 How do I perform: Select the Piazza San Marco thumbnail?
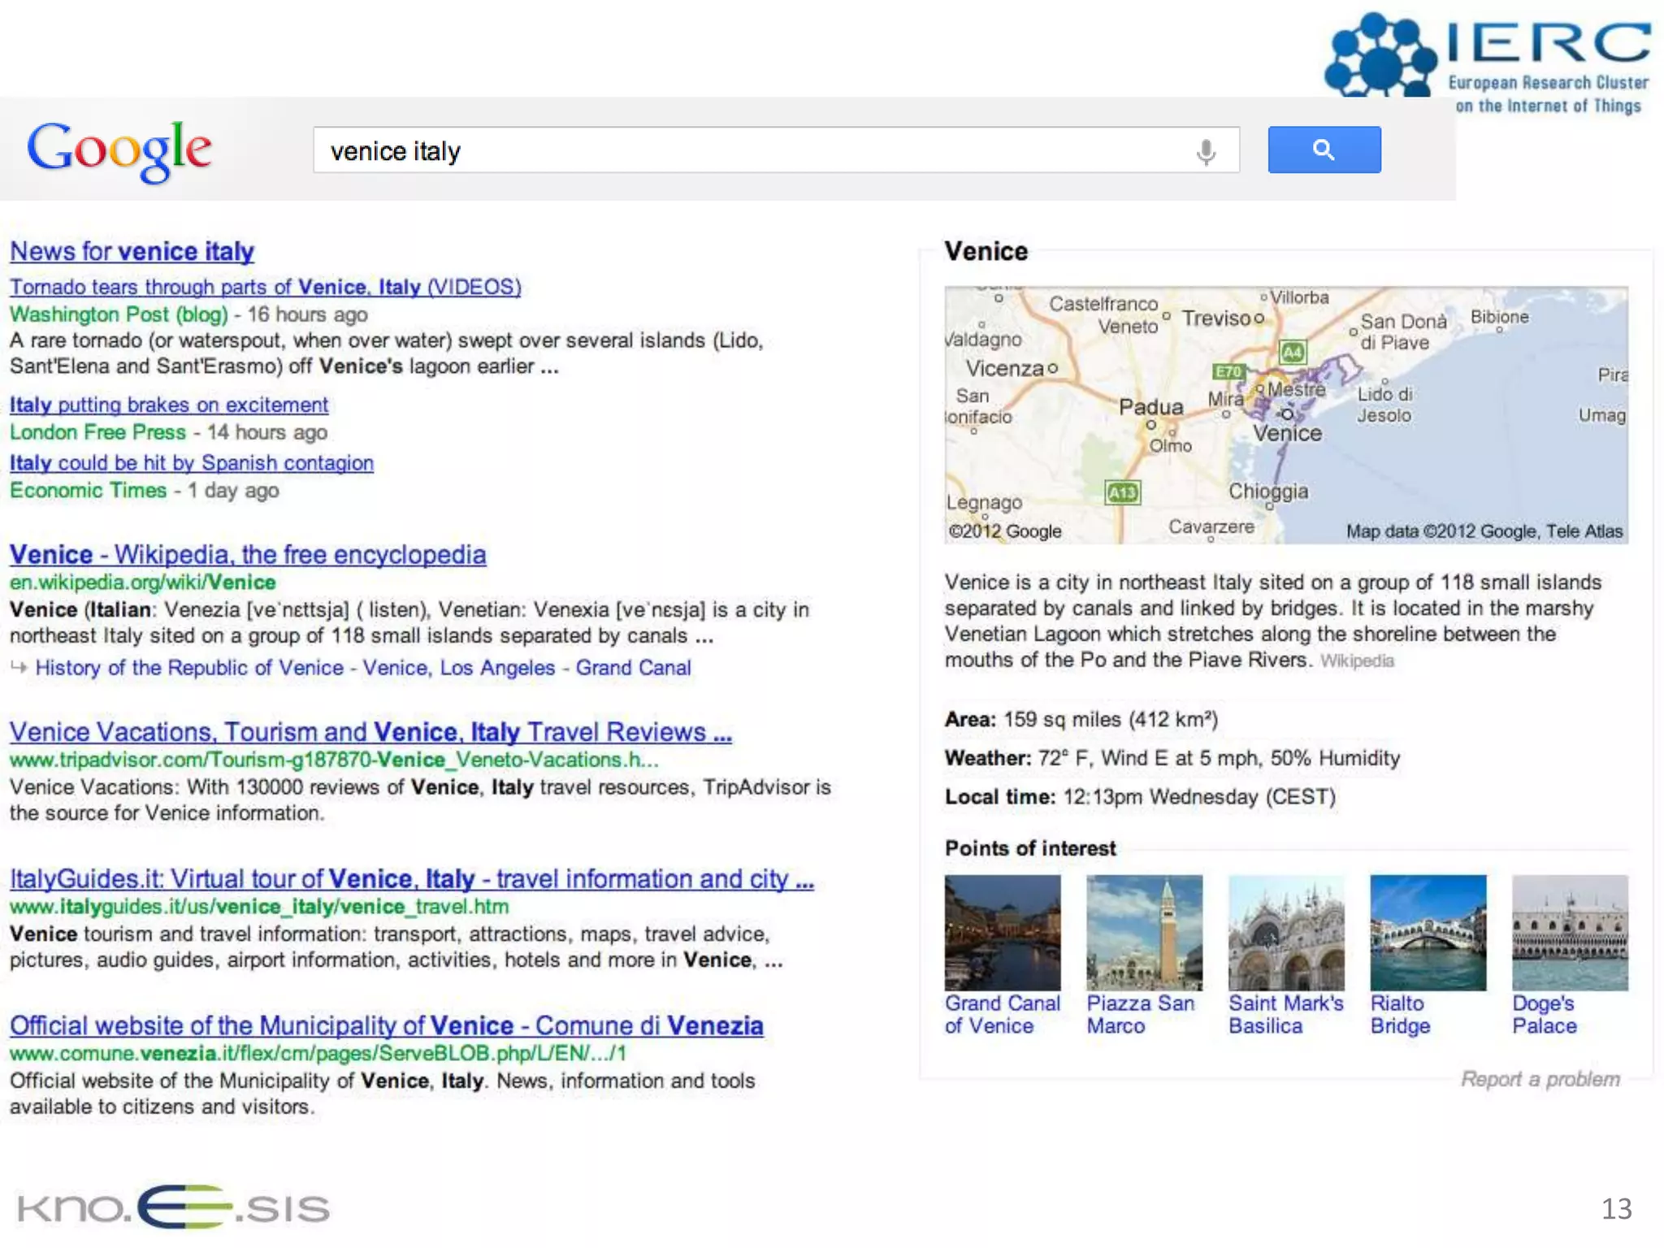click(x=1143, y=933)
